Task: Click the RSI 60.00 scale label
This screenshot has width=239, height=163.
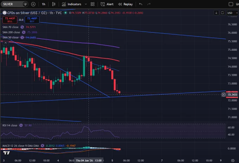Action: (x=231, y=127)
